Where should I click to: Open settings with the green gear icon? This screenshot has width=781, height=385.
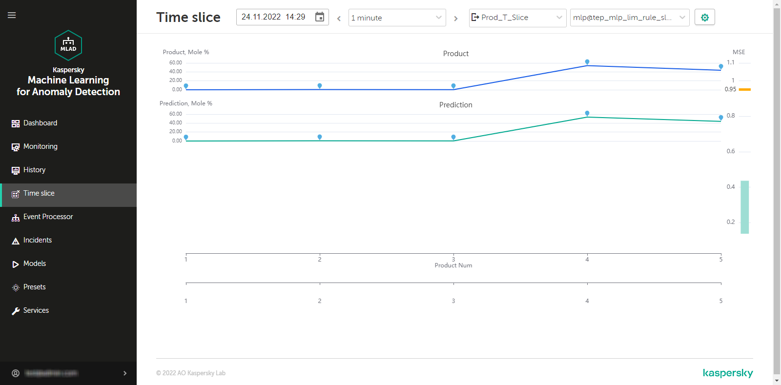point(704,18)
